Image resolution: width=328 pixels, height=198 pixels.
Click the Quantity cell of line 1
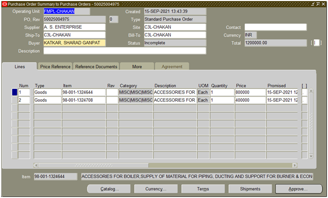pyautogui.click(x=222, y=92)
